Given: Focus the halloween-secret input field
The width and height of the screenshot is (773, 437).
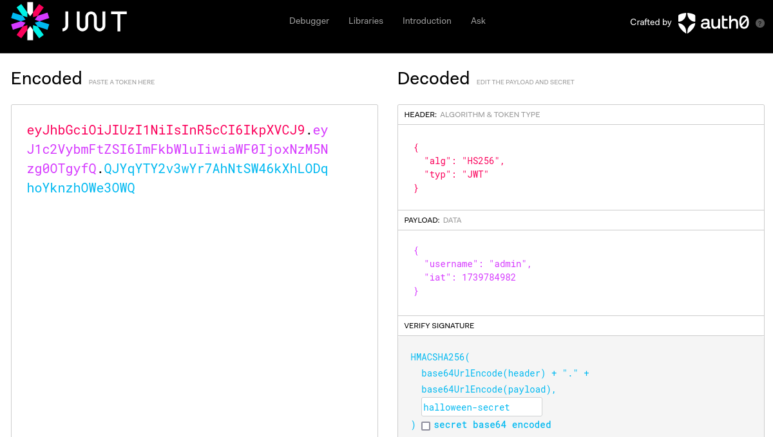Looking at the screenshot, I should (x=481, y=407).
